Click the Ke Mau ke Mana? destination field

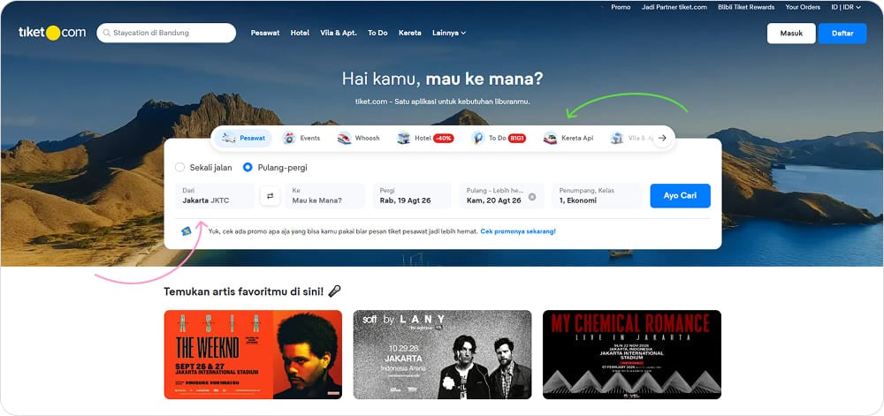coord(324,196)
